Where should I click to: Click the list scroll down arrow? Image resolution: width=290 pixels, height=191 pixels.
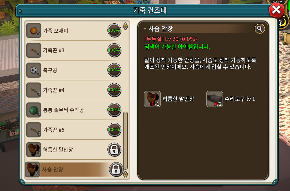pos(125,175)
